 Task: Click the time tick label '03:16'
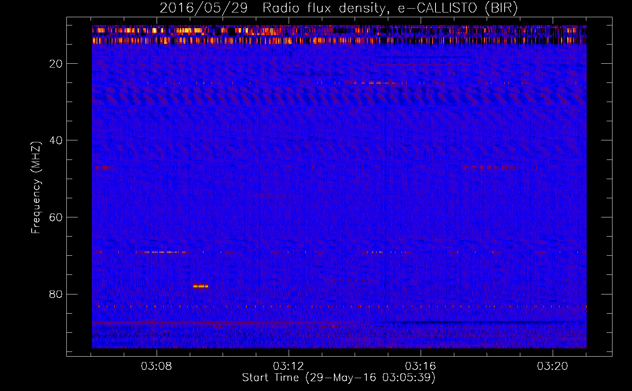pyautogui.click(x=421, y=366)
